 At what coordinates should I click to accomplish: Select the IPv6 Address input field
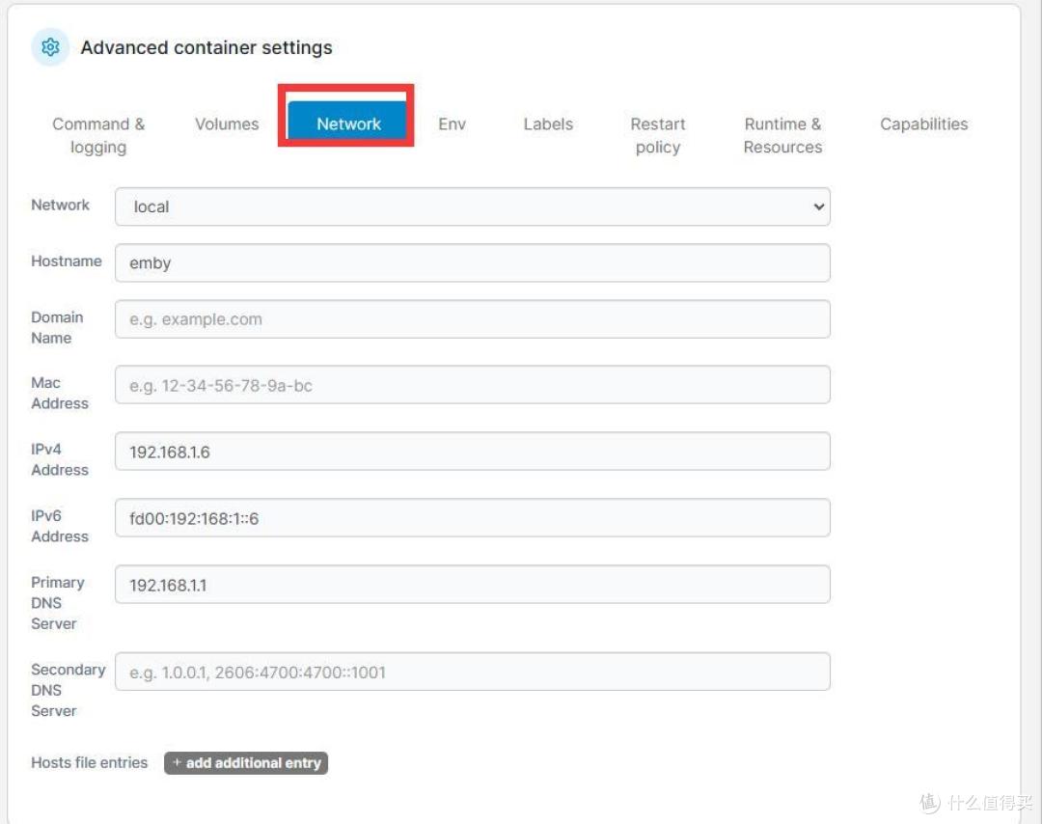click(x=472, y=518)
